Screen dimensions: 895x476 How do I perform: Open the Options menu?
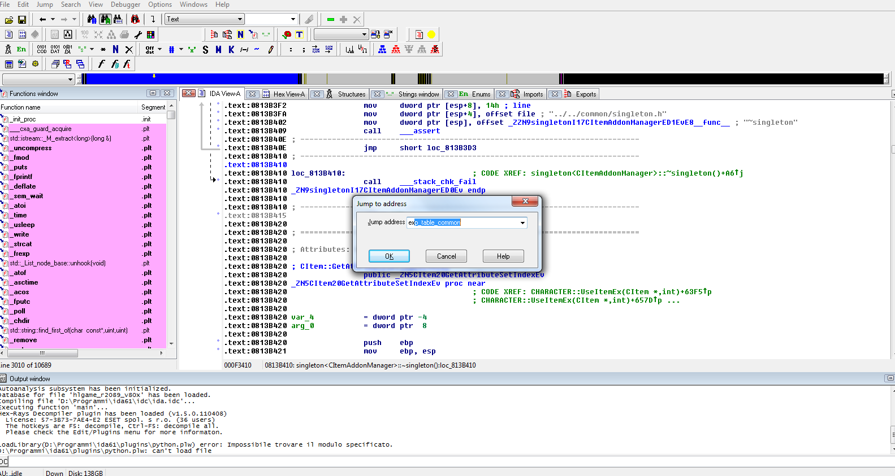(x=160, y=5)
